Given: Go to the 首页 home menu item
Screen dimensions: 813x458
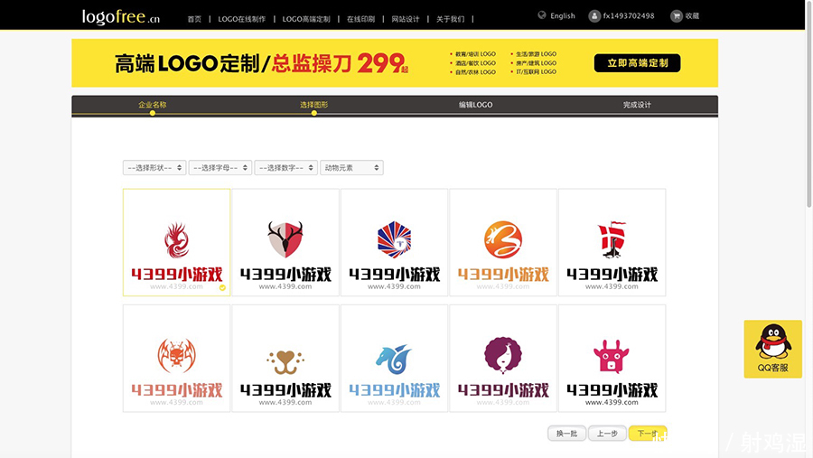Looking at the screenshot, I should [x=194, y=19].
